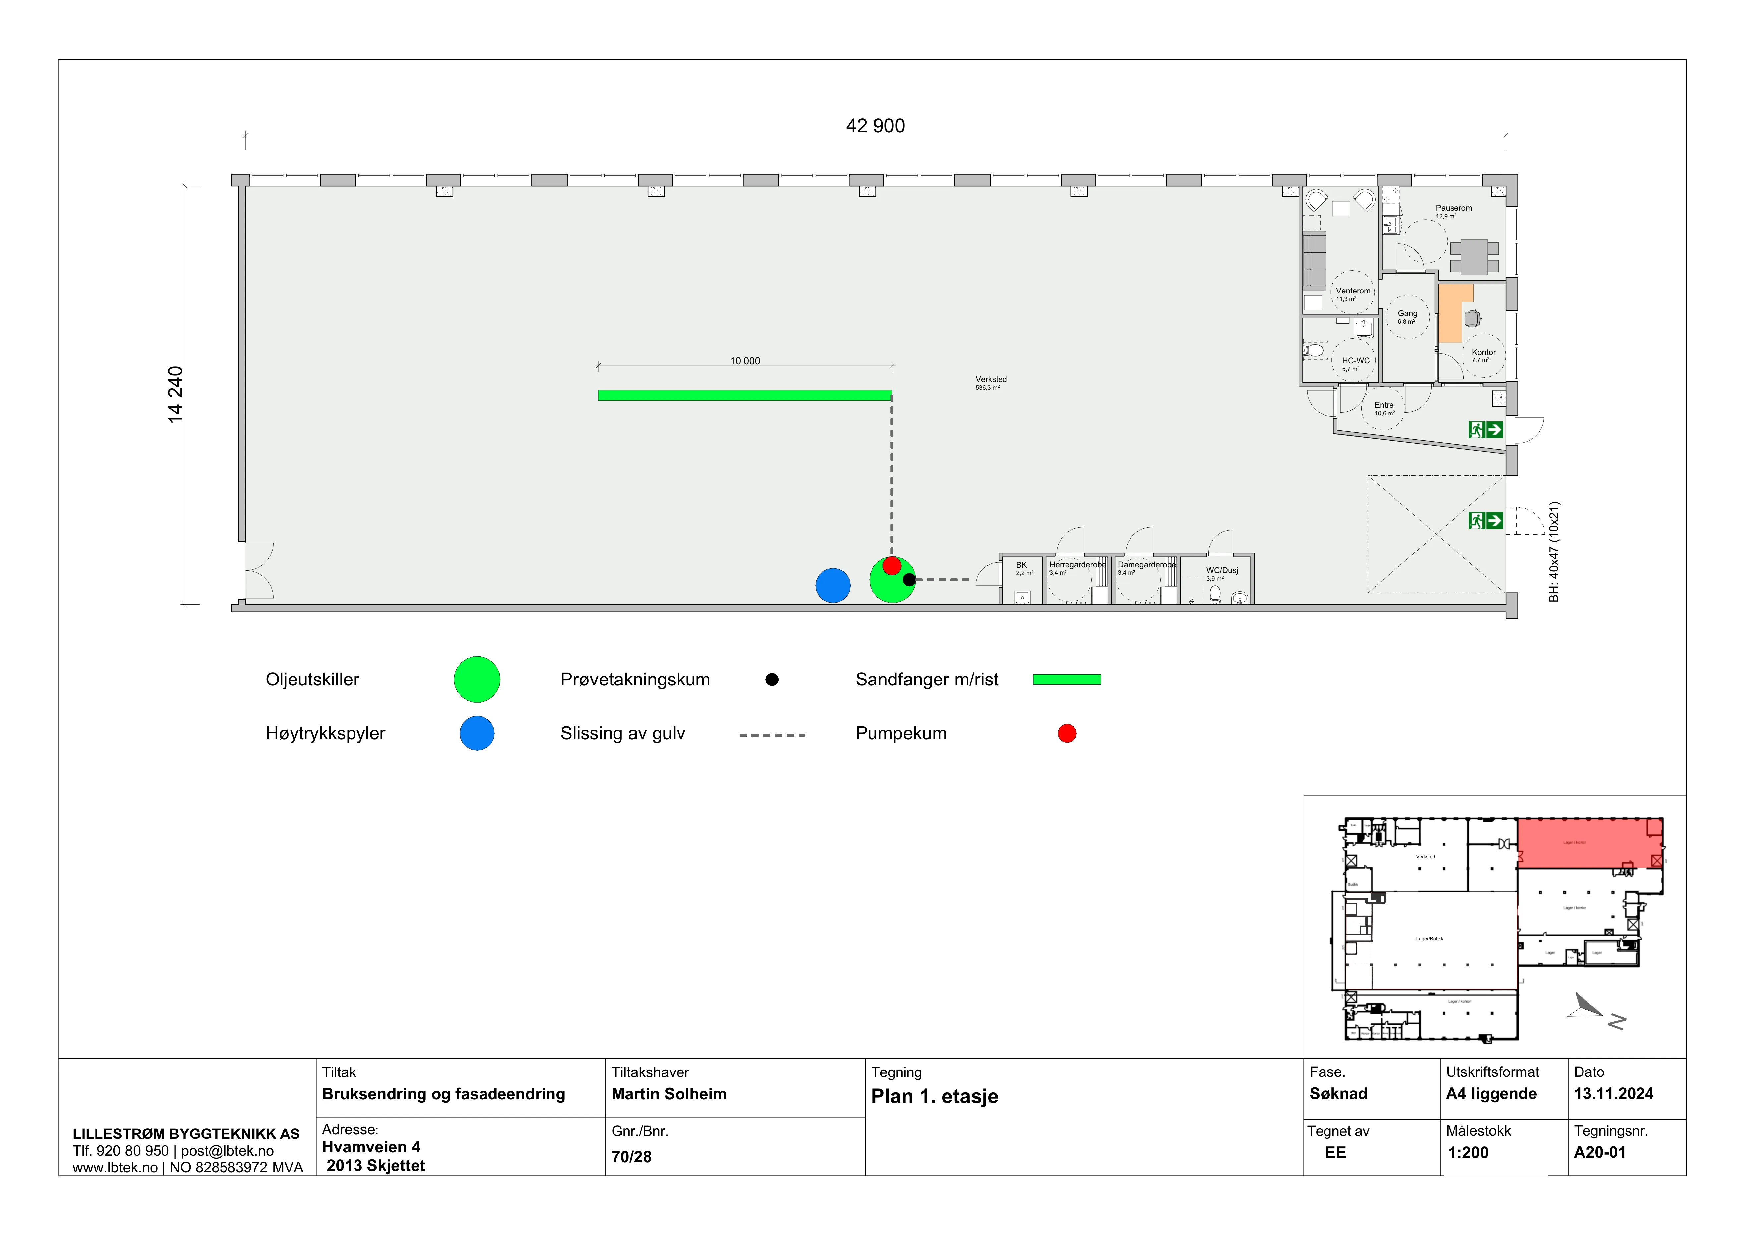Click the green Oljeutskiller circle in the legend

(x=477, y=679)
